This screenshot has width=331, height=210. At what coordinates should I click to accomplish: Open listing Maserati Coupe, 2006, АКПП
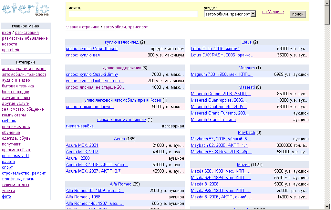pos(221,94)
